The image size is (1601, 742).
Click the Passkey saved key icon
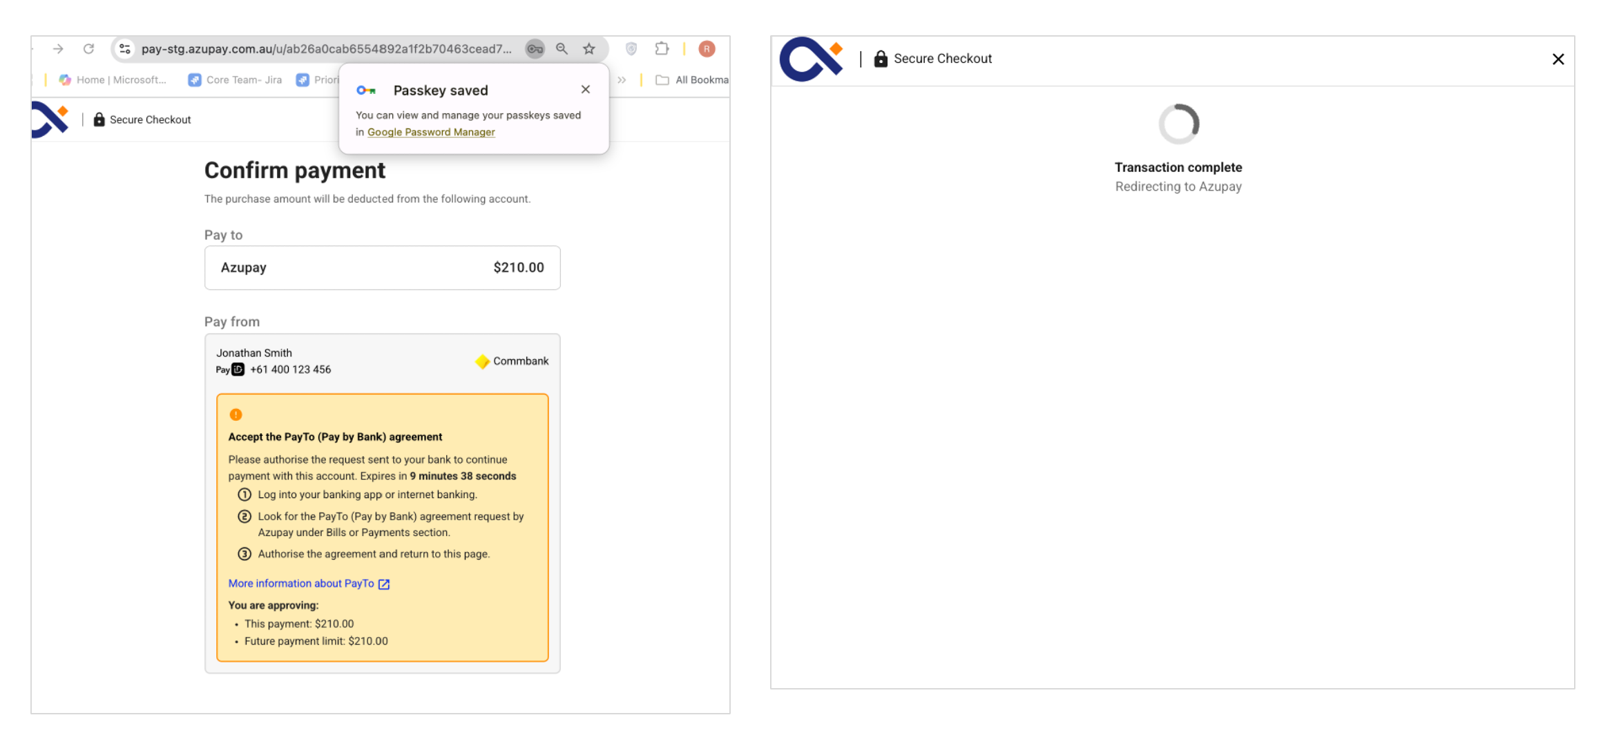[x=366, y=91]
